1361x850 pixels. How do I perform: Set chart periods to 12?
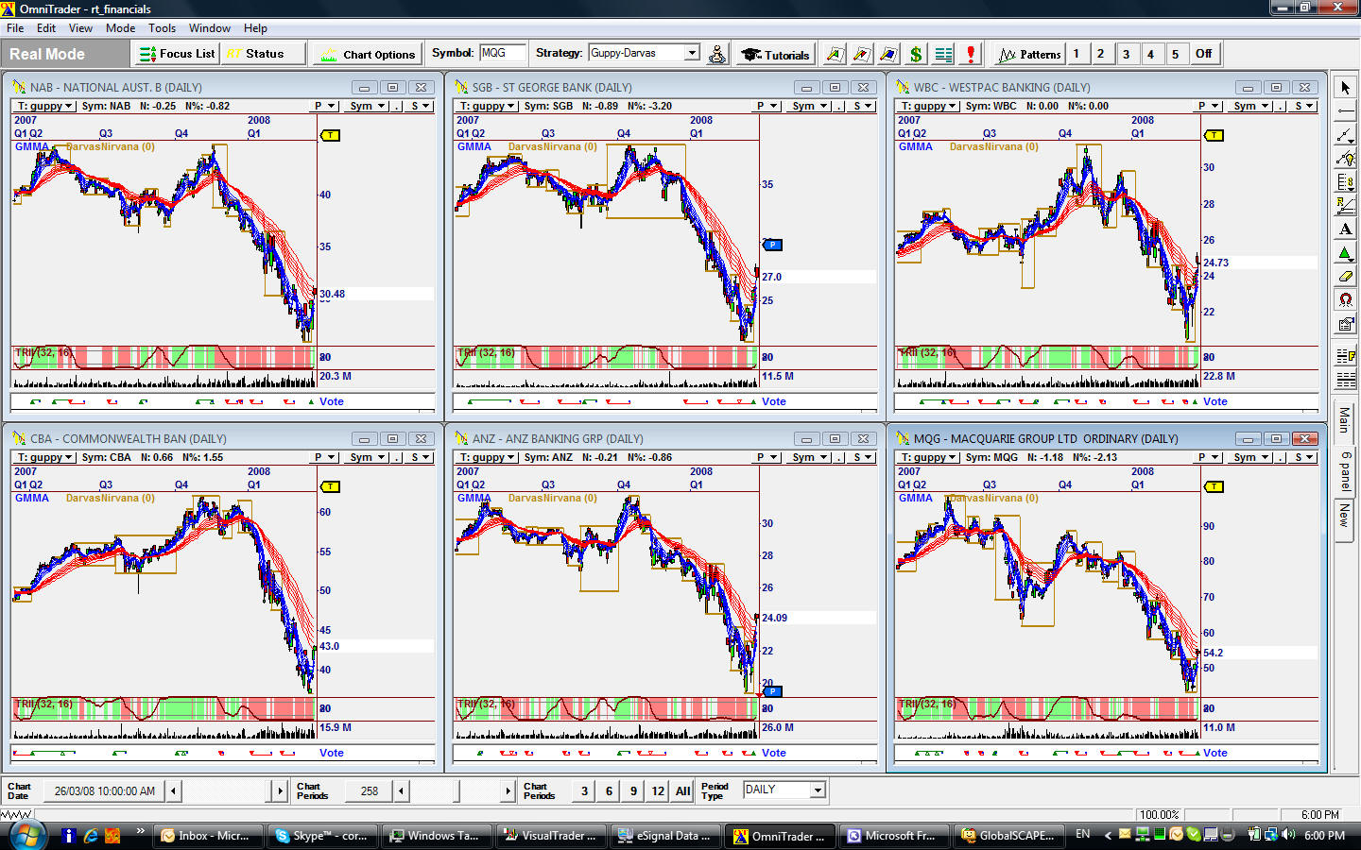coord(658,791)
